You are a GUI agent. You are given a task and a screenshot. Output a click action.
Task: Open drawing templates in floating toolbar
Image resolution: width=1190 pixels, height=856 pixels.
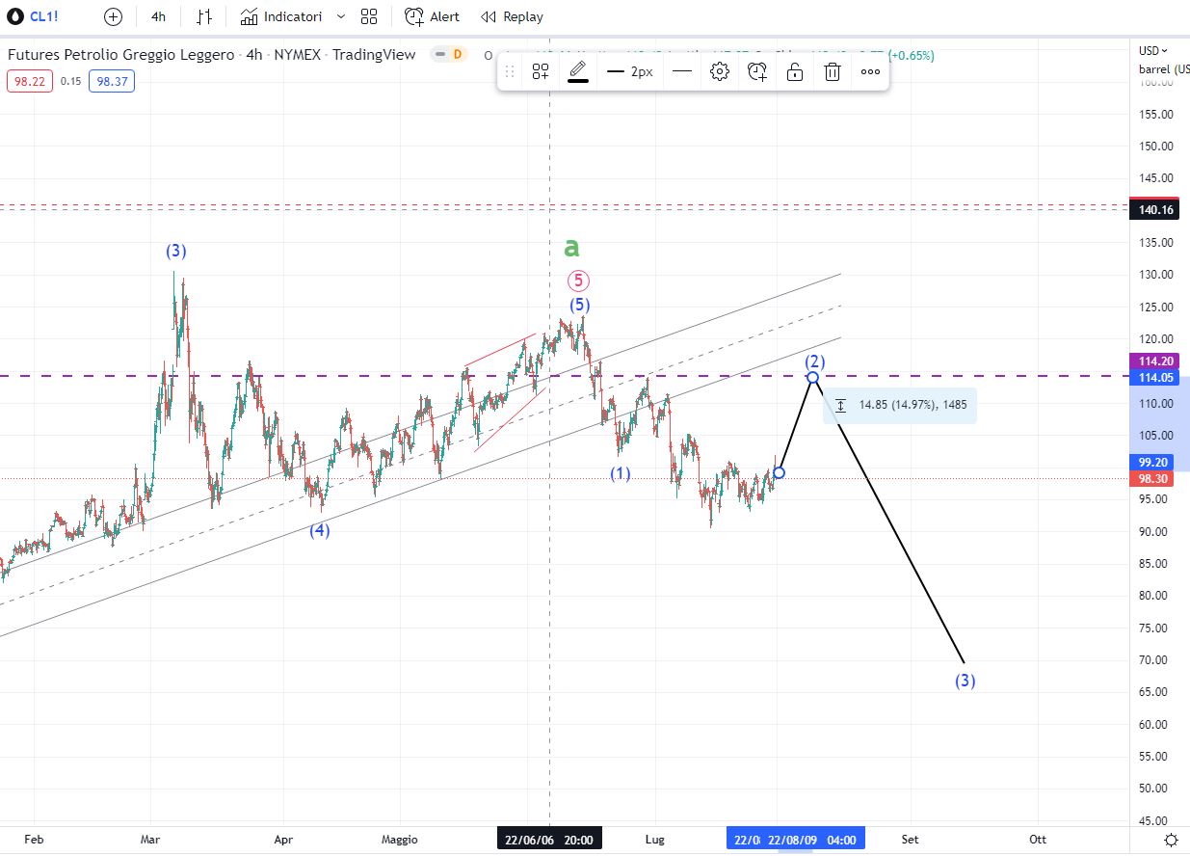pos(541,71)
